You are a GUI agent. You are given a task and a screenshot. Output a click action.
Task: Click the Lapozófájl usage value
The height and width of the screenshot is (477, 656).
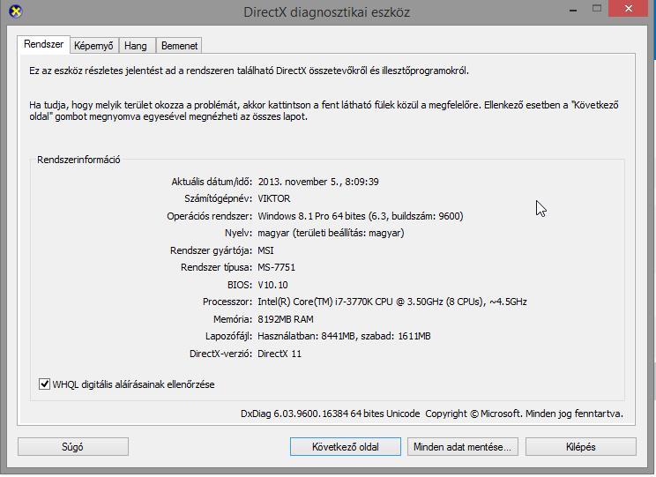point(345,336)
